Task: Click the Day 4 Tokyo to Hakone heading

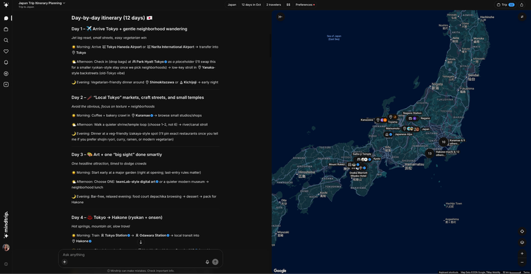Action: [117, 218]
